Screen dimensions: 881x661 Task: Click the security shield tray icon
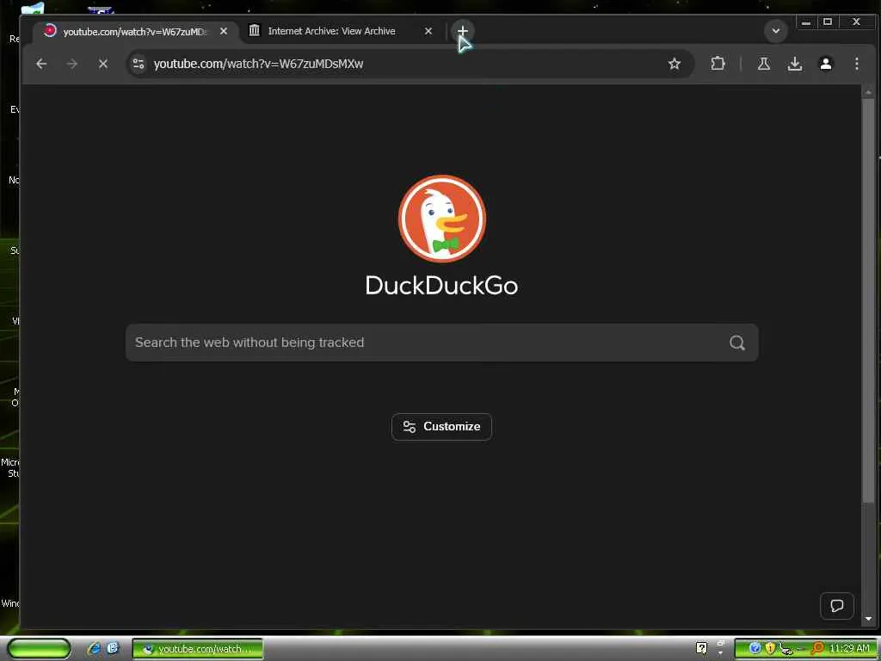pos(770,648)
